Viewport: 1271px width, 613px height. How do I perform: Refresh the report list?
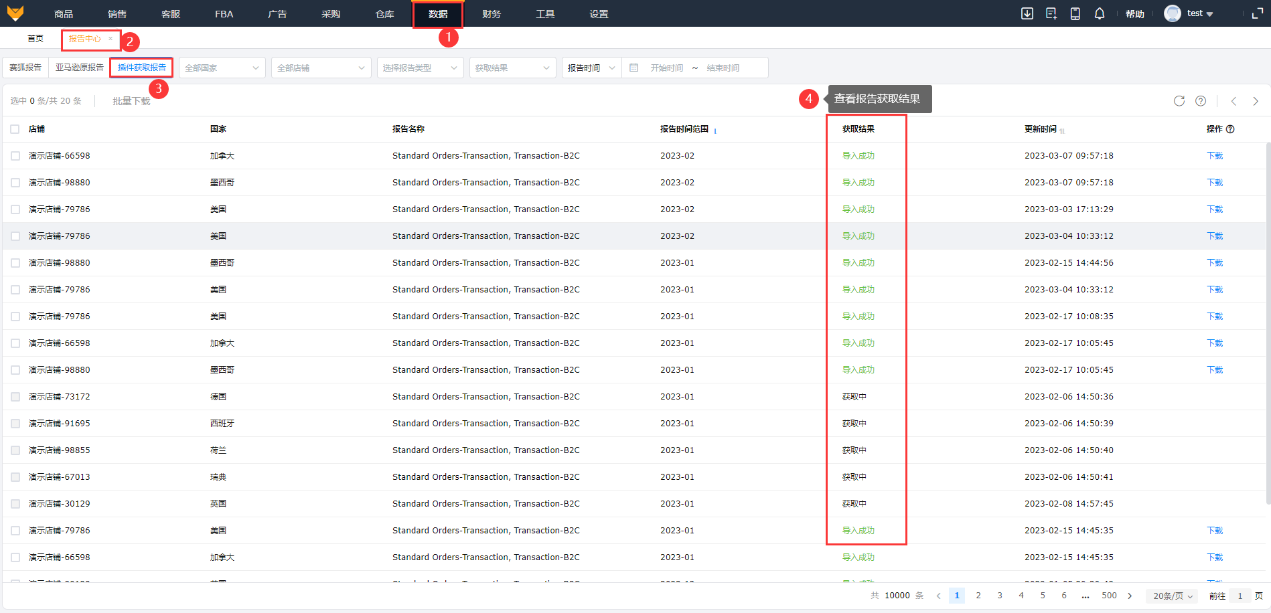click(x=1179, y=101)
